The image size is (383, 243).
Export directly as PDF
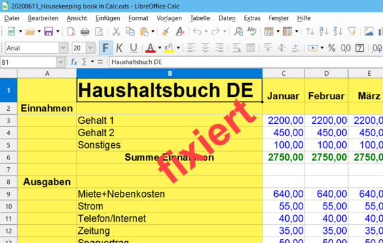tap(71, 32)
